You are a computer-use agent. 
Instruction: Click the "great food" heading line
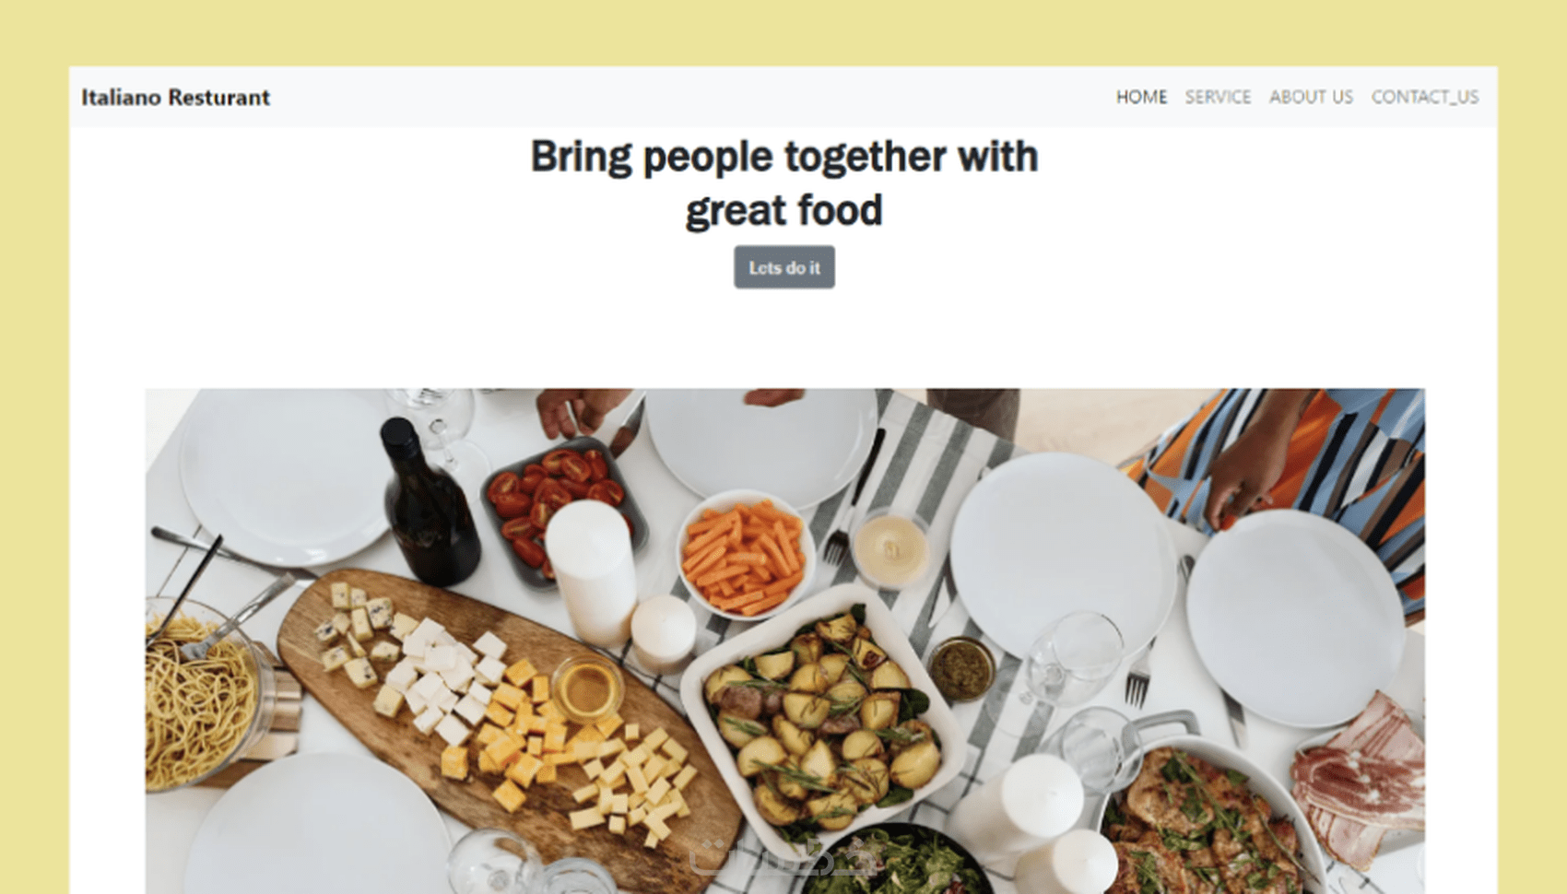pos(784,210)
